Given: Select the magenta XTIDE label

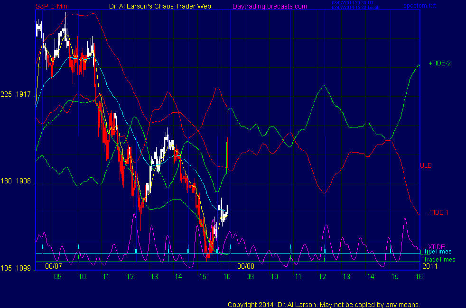Looking at the screenshot, I should click(x=437, y=247).
